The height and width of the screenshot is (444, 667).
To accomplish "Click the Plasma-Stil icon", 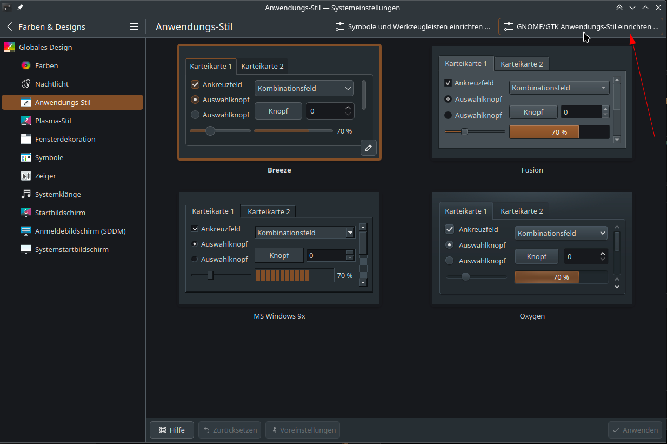I will (25, 121).
